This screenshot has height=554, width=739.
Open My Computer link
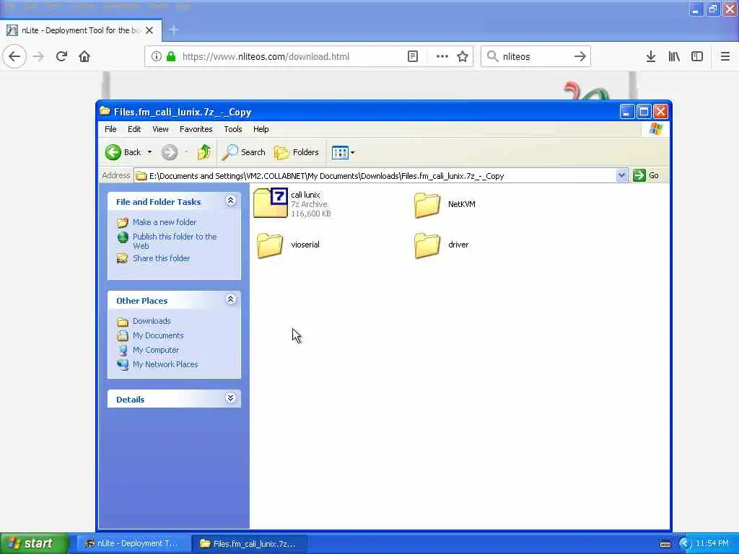156,350
